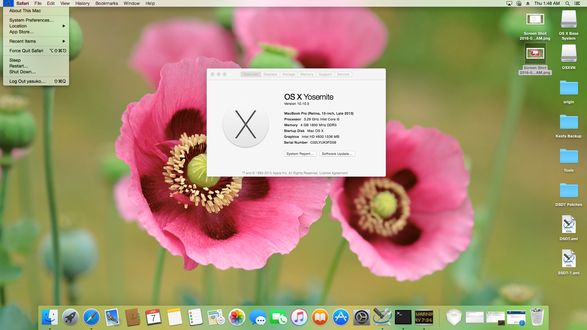
Task: Open the tools utility icon in Dock
Action: click(x=382, y=317)
